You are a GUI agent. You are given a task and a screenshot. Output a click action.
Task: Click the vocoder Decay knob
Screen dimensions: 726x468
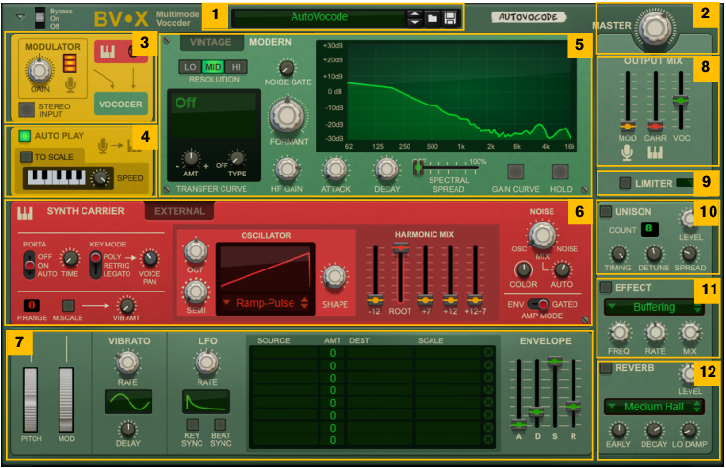tap(387, 170)
